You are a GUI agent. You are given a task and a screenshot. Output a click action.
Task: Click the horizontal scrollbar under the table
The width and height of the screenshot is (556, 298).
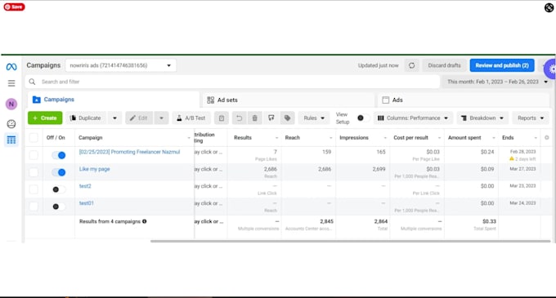coord(350,242)
